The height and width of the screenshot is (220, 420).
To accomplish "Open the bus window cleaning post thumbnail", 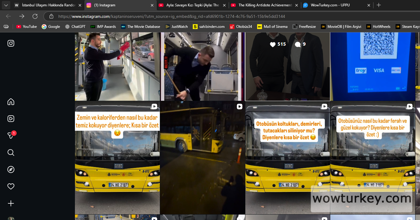I will coord(117,67).
